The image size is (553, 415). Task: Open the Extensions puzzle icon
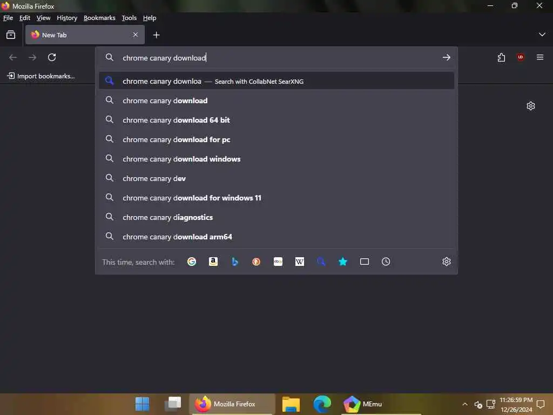coord(501,57)
